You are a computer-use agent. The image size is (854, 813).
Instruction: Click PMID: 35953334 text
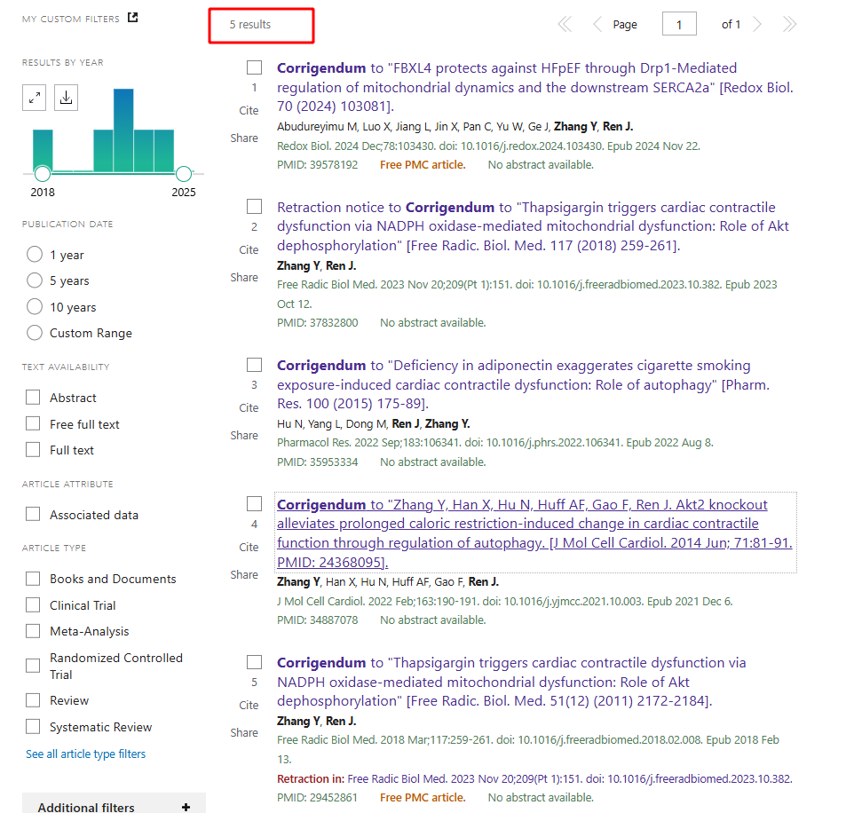pos(318,462)
